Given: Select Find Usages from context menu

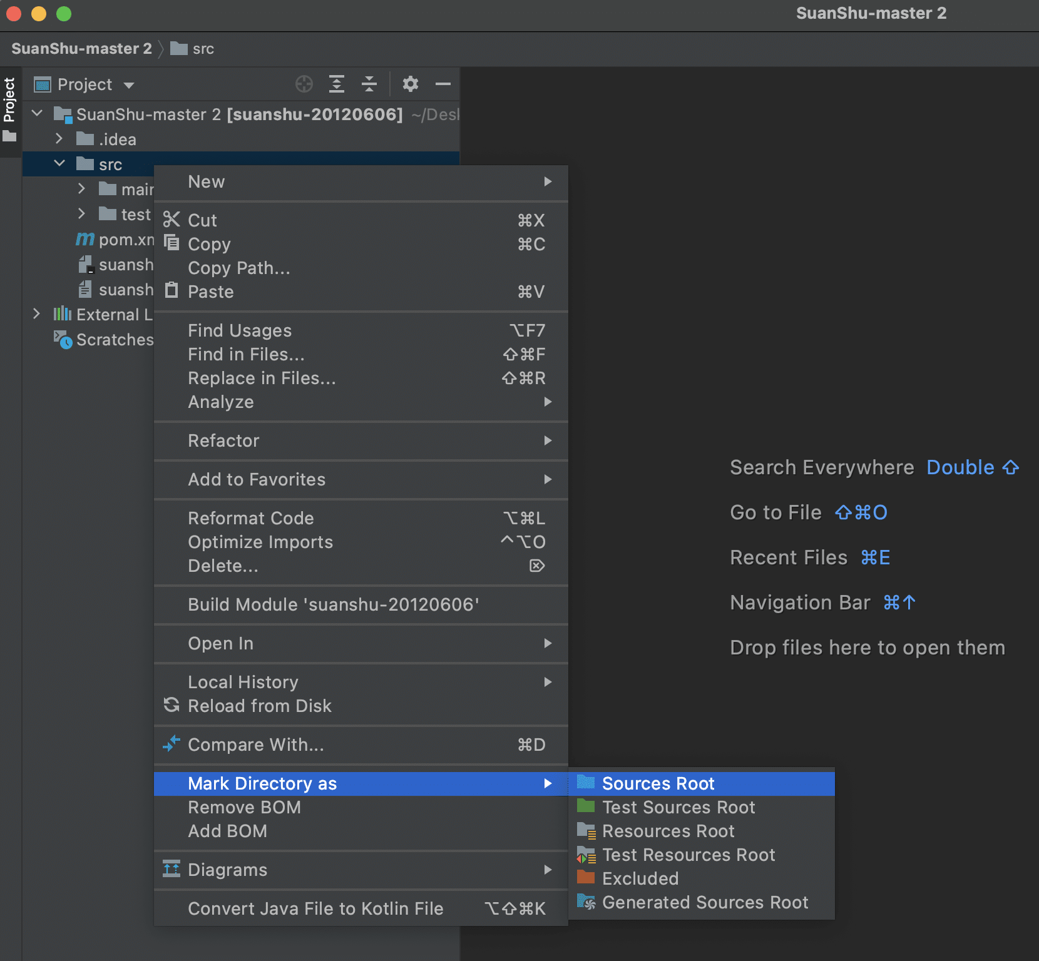Looking at the screenshot, I should [361, 330].
